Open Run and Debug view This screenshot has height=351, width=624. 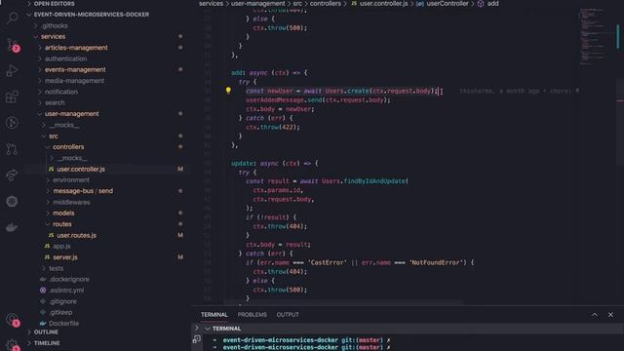pyautogui.click(x=13, y=71)
